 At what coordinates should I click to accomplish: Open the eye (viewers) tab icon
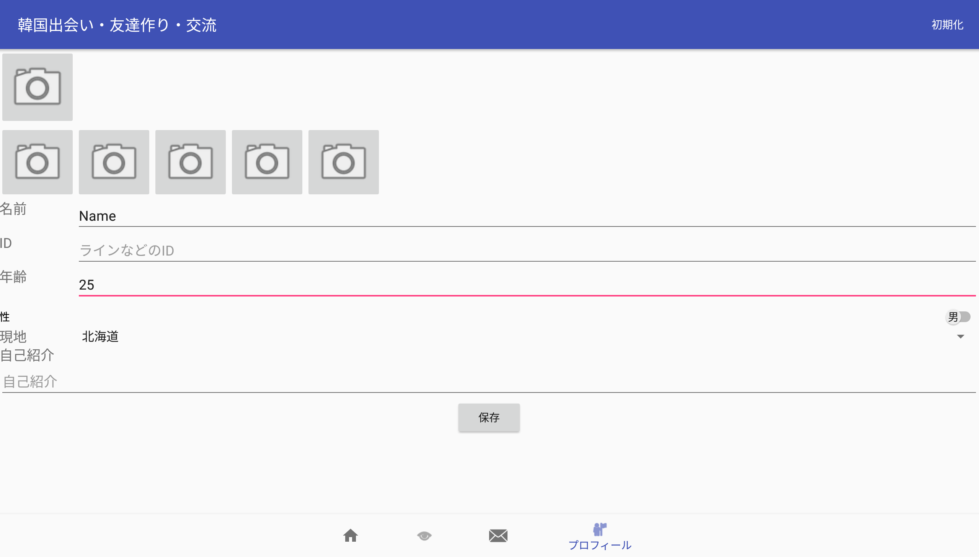(x=424, y=536)
